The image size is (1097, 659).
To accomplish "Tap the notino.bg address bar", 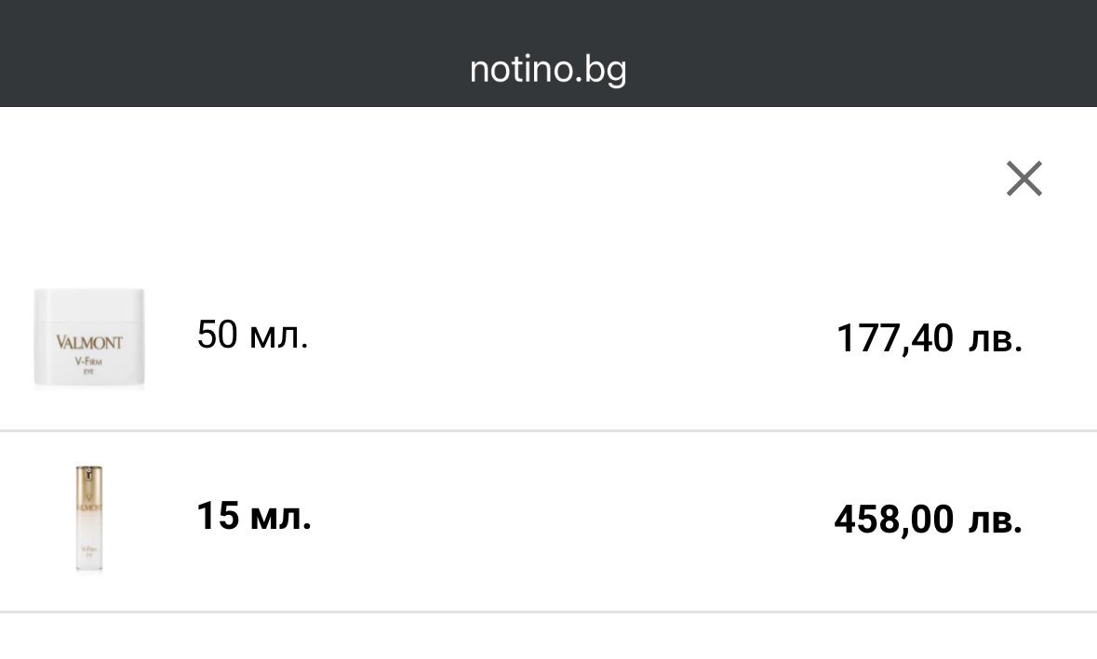I will tap(547, 70).
